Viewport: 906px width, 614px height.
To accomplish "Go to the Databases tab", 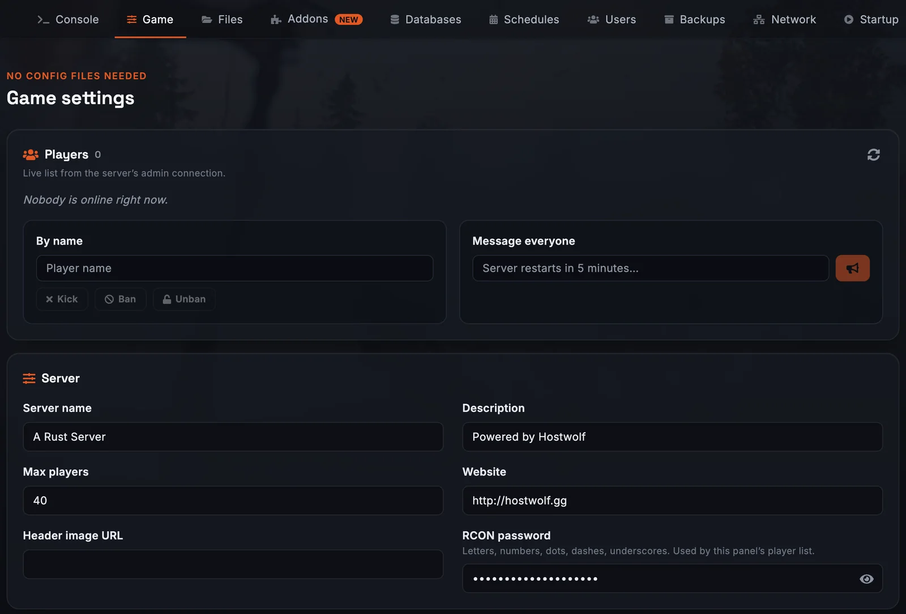I will pos(425,19).
